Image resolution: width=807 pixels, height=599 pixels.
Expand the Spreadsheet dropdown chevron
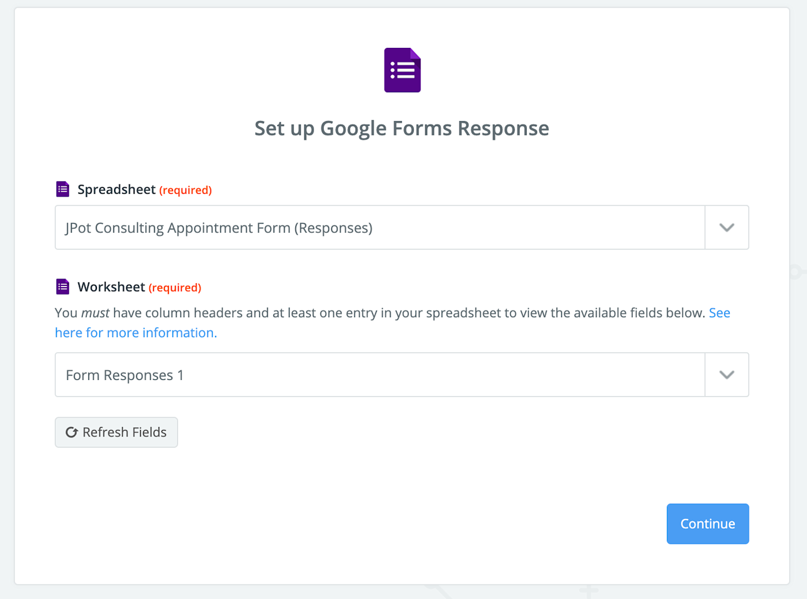726,228
